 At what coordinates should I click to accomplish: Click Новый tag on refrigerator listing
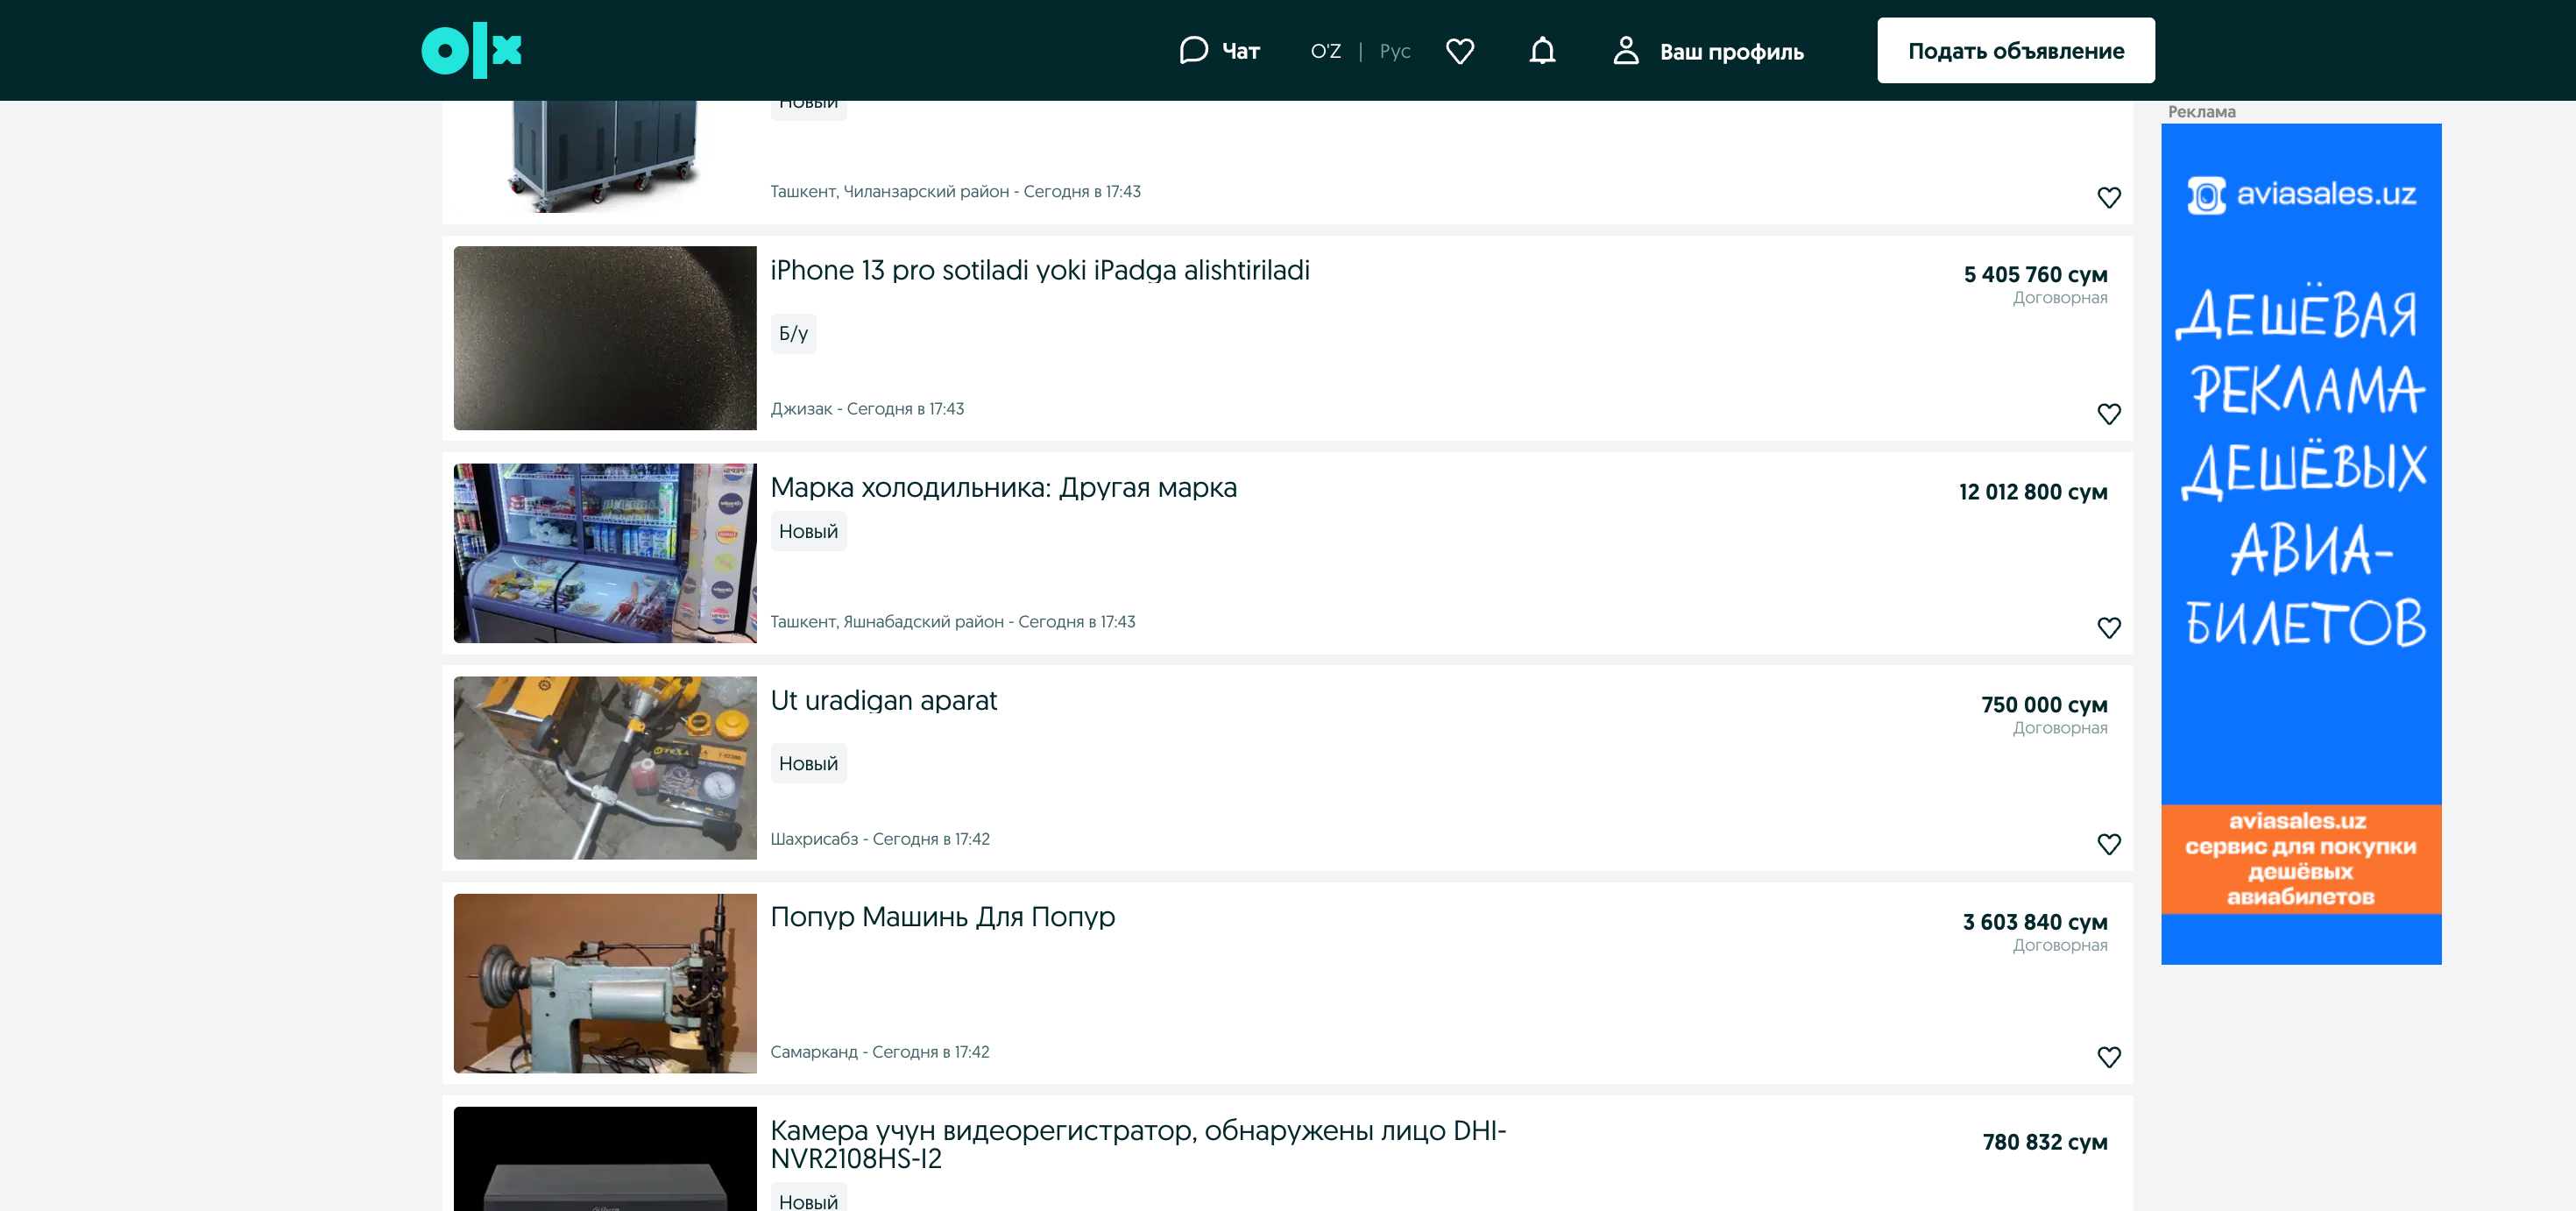pyautogui.click(x=808, y=531)
